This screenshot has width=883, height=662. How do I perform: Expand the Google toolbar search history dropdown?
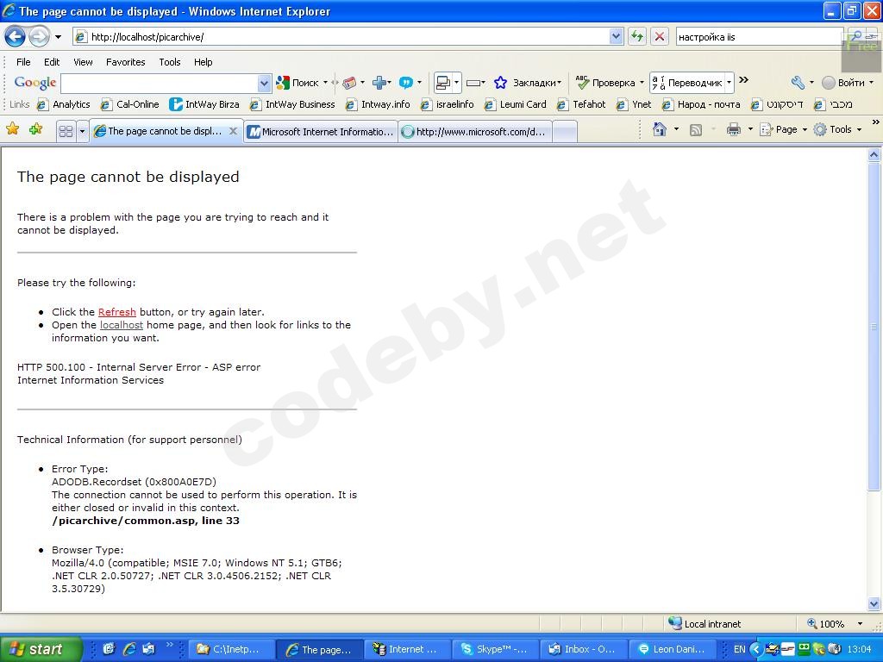pos(264,84)
